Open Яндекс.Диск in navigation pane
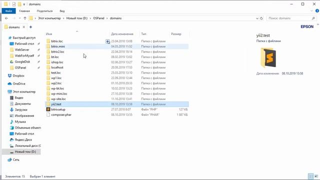Viewport: 320px width, 180px height. (23, 140)
